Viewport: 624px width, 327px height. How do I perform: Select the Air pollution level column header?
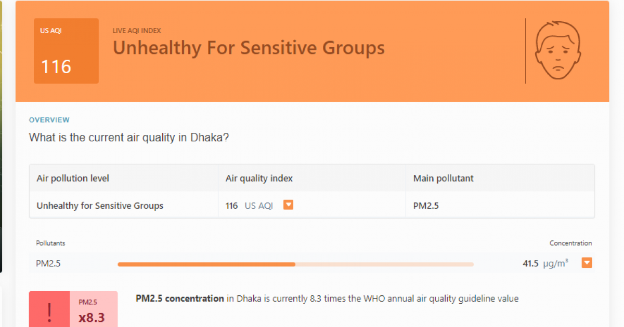click(x=72, y=178)
